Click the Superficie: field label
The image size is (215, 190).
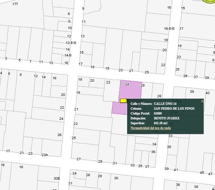138,123
